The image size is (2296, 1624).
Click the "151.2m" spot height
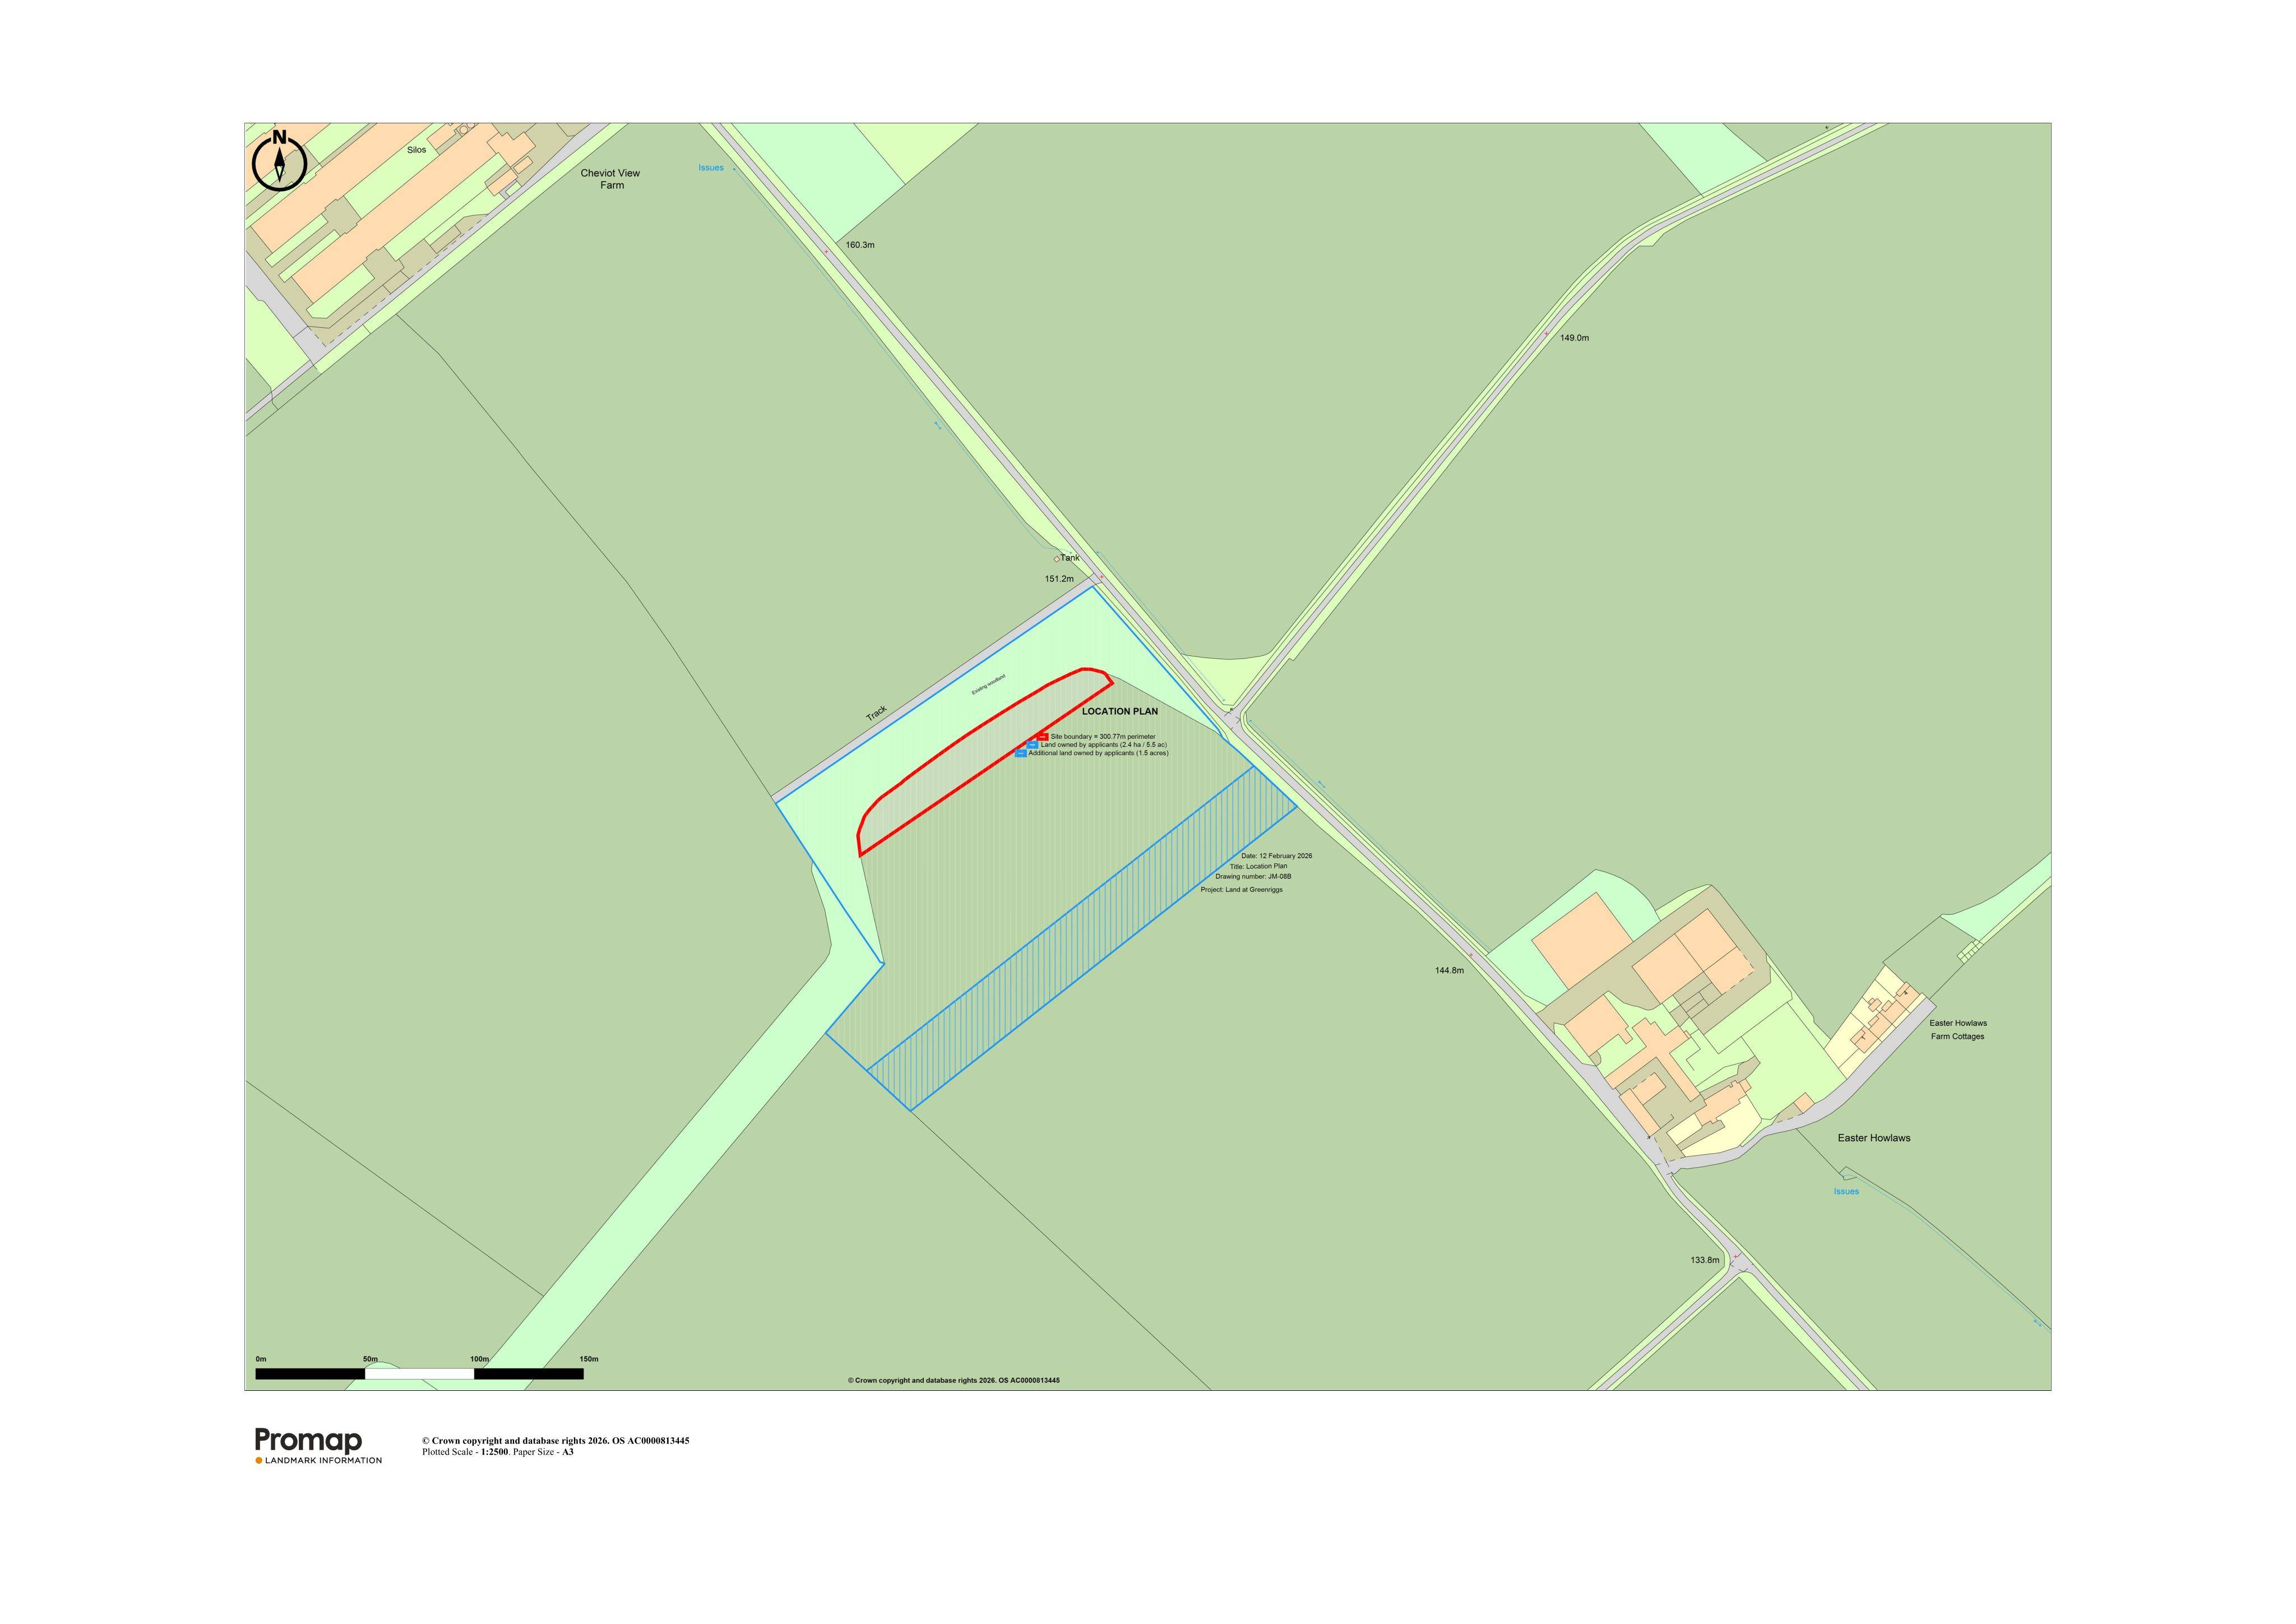(x=1059, y=579)
